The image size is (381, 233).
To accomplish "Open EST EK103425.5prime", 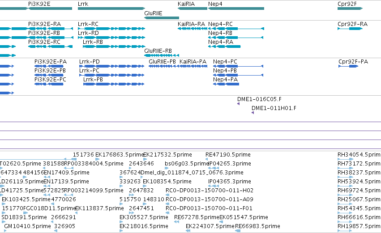I will pyautogui.click(x=26, y=199).
